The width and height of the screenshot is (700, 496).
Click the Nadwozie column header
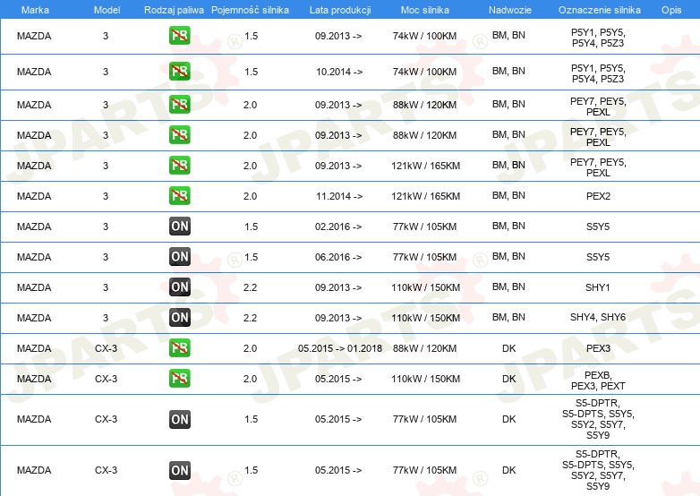(510, 10)
